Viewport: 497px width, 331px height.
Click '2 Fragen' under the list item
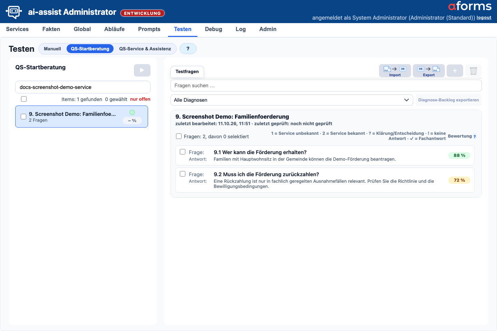click(x=38, y=120)
